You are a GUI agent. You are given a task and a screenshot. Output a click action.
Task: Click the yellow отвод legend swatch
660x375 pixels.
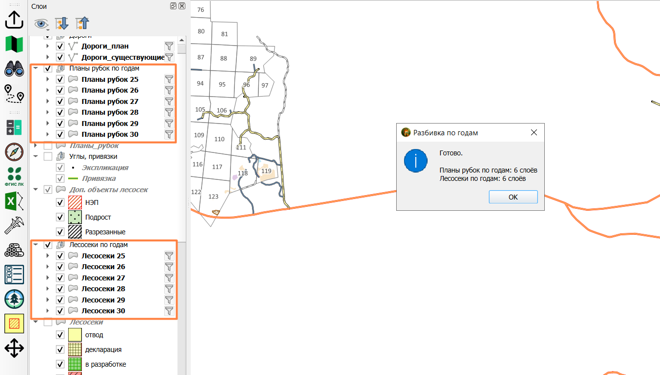click(75, 335)
